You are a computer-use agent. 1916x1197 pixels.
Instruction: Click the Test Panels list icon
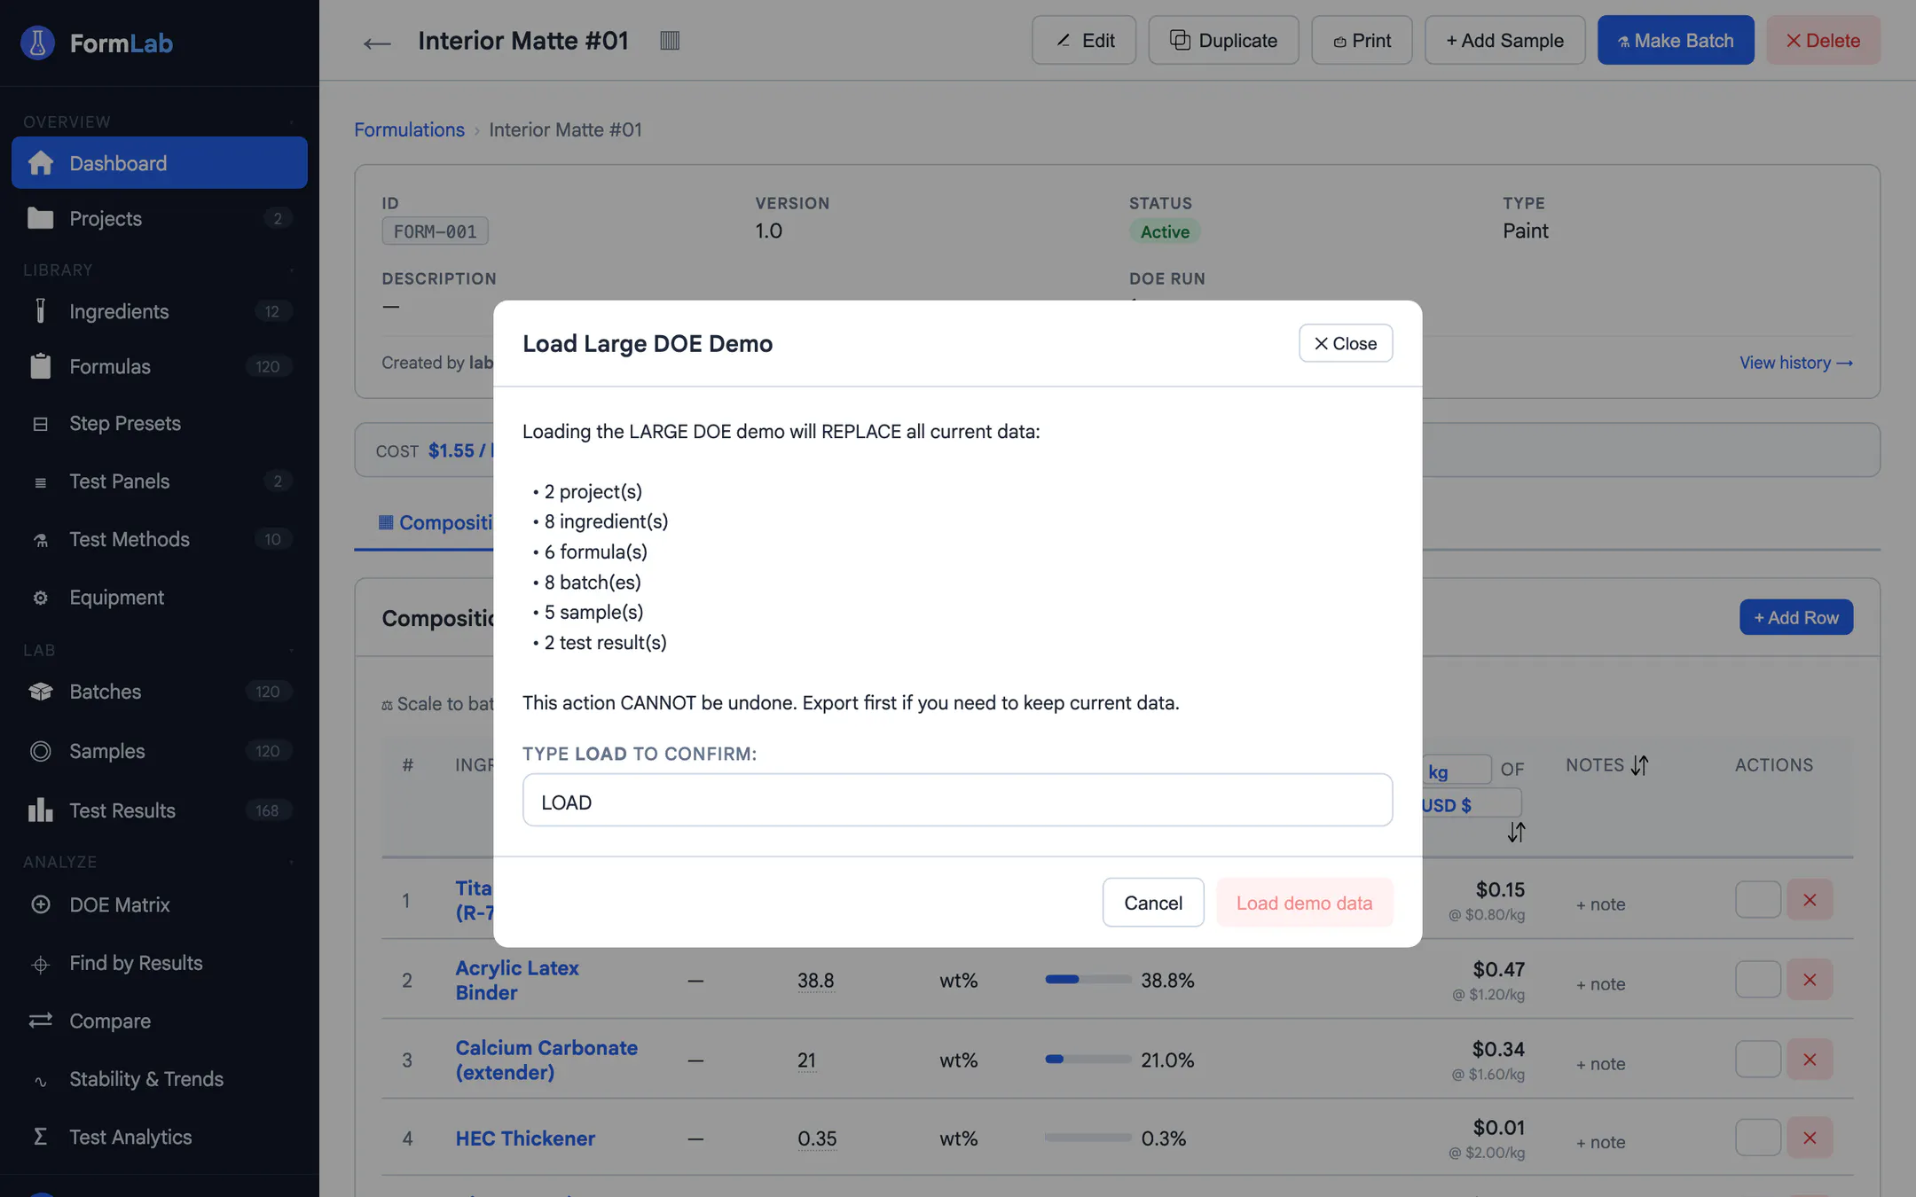pos(40,482)
